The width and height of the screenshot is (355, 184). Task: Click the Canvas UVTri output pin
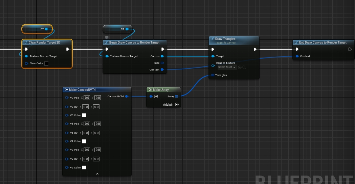click(x=127, y=97)
